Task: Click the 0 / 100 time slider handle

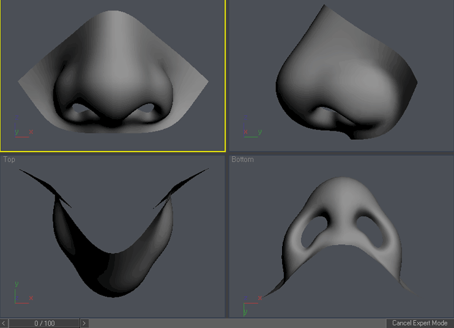Action: (44, 323)
